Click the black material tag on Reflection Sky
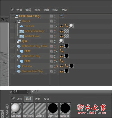This screenshot has width=113, height=118. coord(66,56)
